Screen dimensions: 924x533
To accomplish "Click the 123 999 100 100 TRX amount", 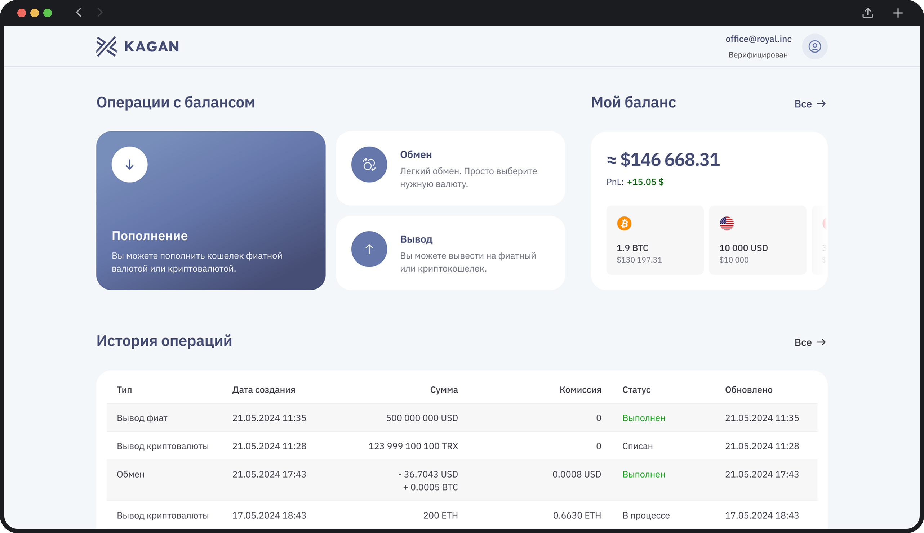I will coord(413,446).
